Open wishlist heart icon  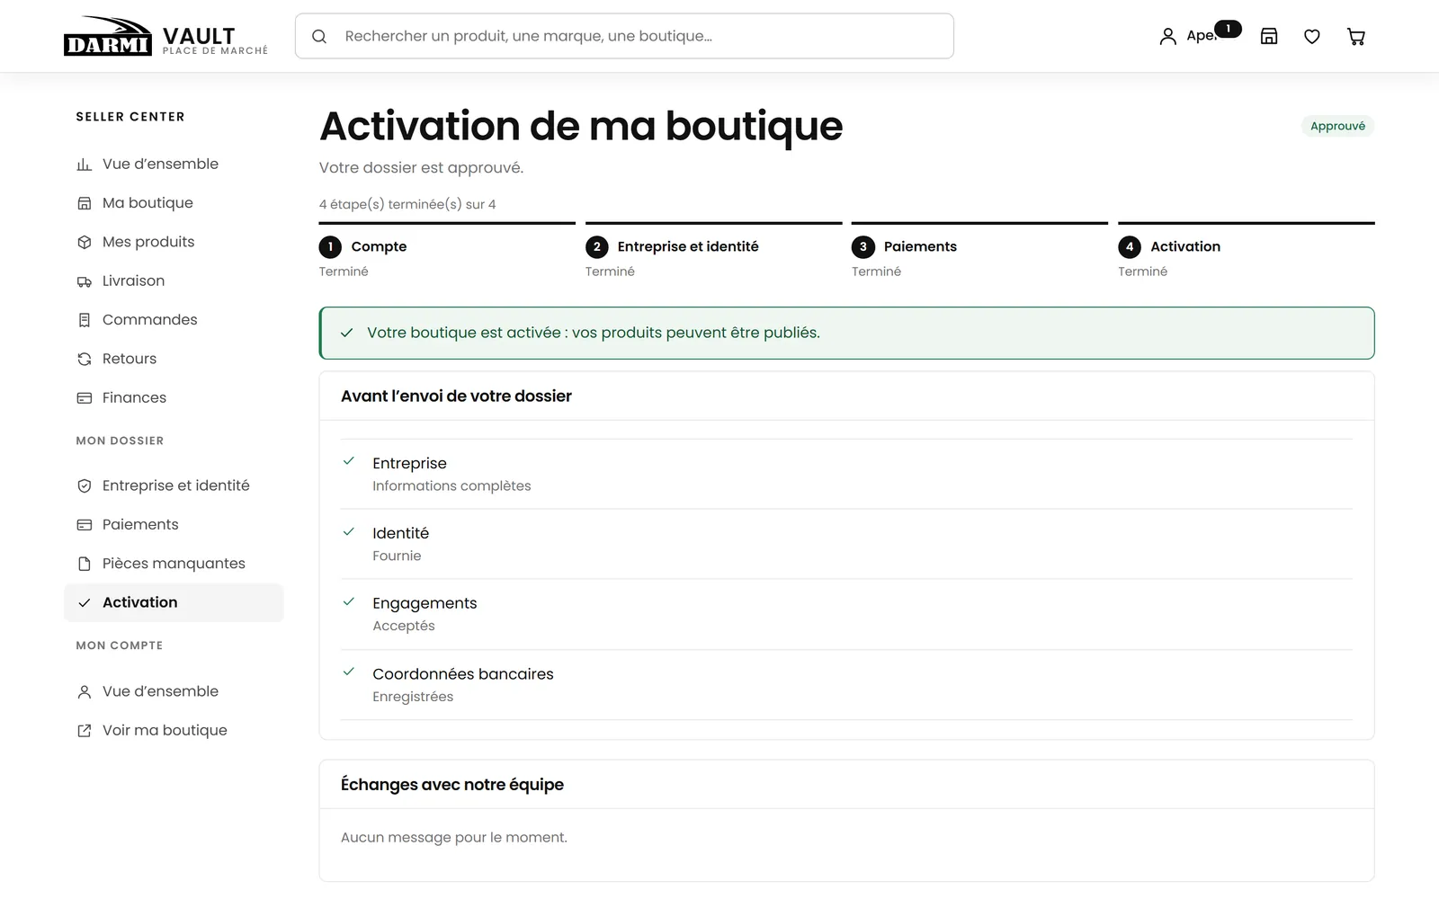tap(1312, 36)
